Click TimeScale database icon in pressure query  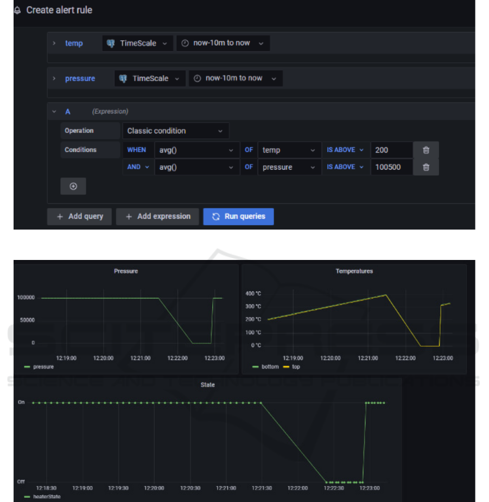click(x=123, y=79)
